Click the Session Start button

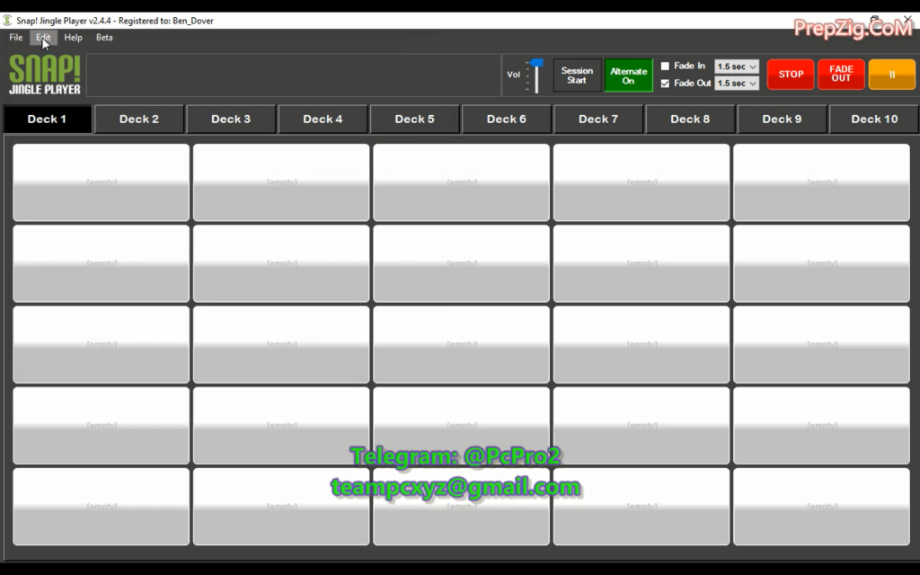pos(577,75)
